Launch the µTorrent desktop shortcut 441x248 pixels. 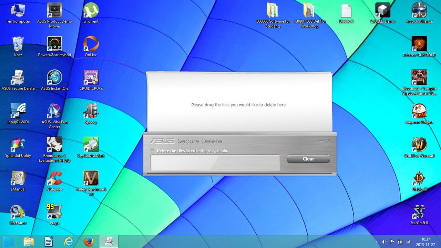click(91, 13)
